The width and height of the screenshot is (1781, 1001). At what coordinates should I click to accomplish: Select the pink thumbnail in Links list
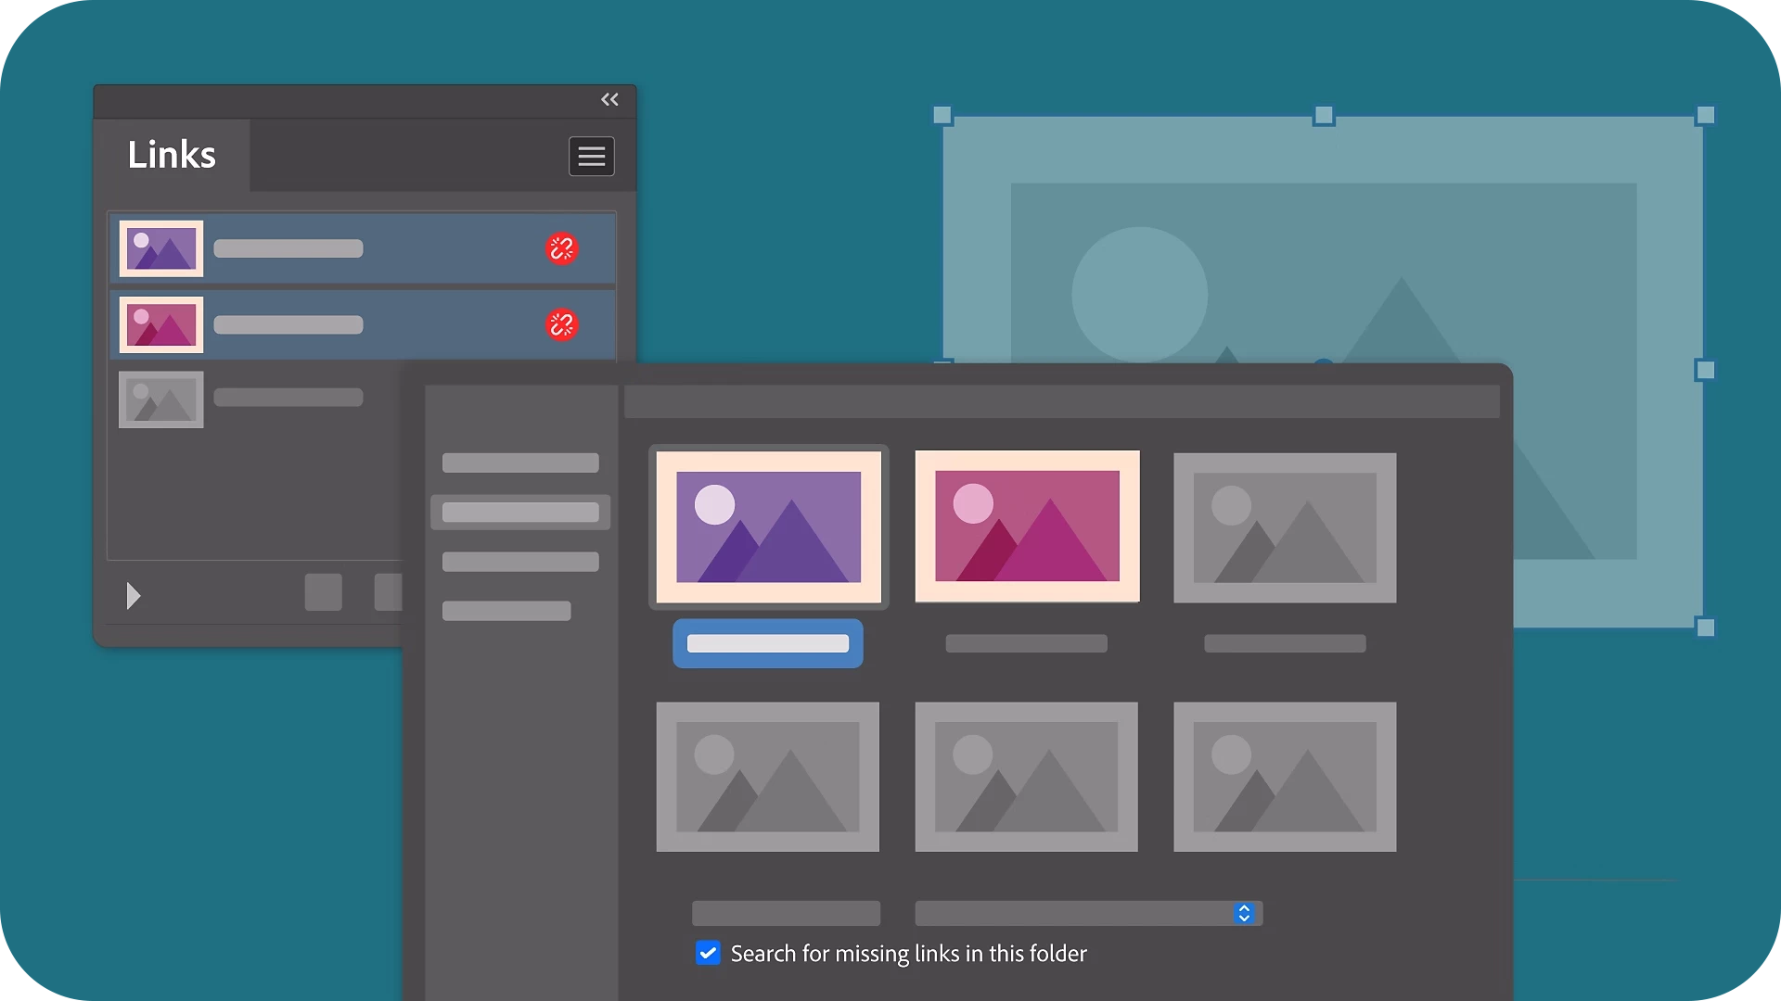(161, 324)
